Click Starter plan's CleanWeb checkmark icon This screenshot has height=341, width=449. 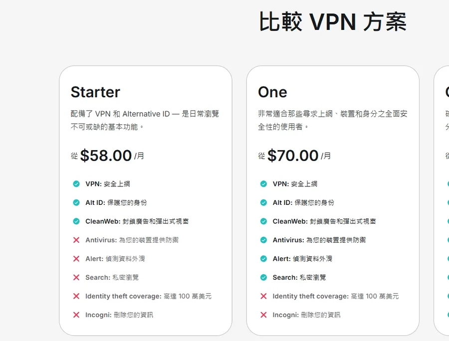(76, 221)
